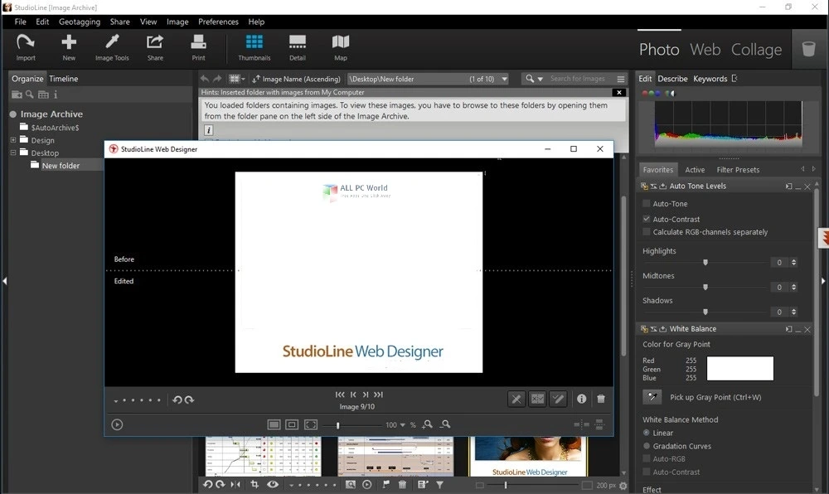Open thumbnail settings gear icon
The image size is (829, 494).
(x=623, y=486)
